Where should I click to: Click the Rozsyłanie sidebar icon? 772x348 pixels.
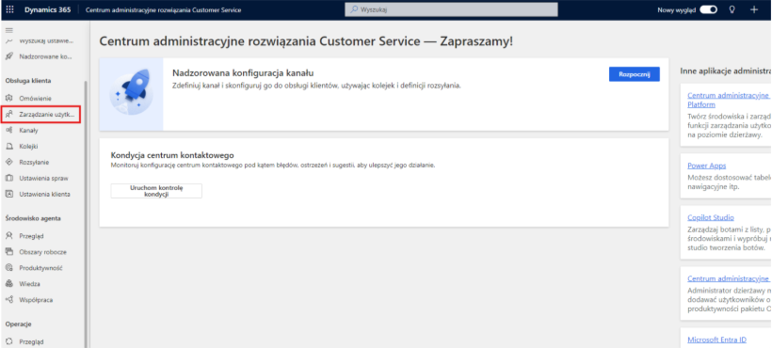[8, 162]
